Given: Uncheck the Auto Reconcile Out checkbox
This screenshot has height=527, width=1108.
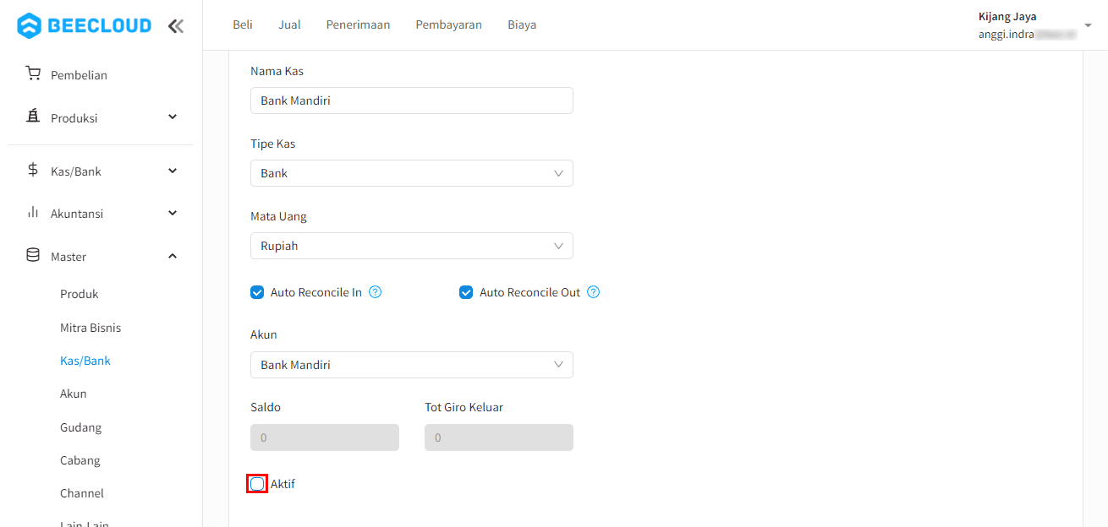Looking at the screenshot, I should (466, 292).
